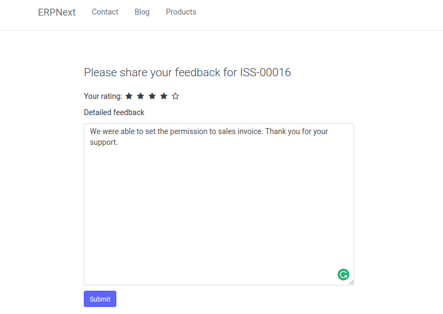The image size is (443, 314).
Task: Rate five stars using the empty star
Action: point(175,96)
